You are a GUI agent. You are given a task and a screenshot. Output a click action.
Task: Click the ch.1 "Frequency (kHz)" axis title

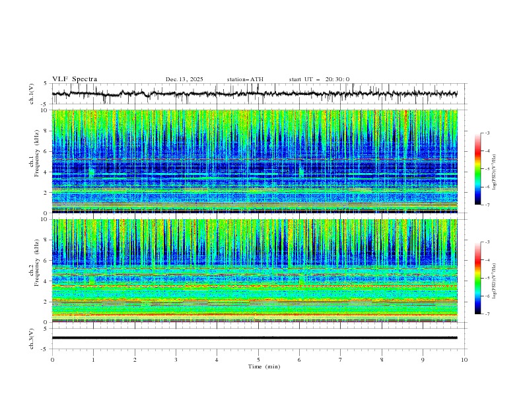click(x=37, y=153)
